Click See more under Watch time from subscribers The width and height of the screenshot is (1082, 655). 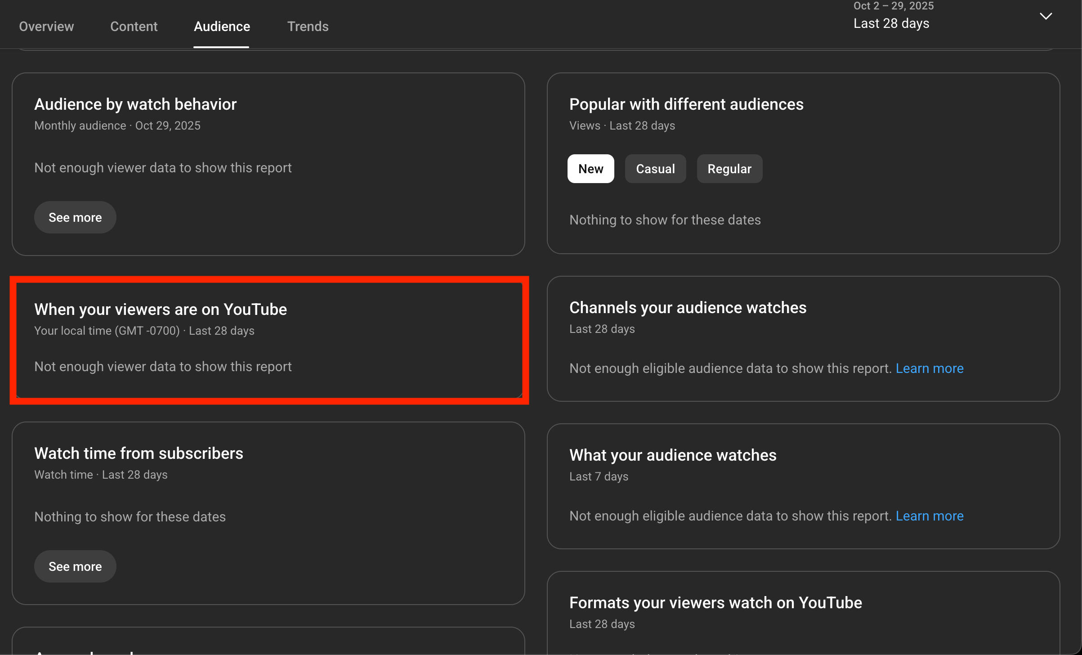click(75, 566)
